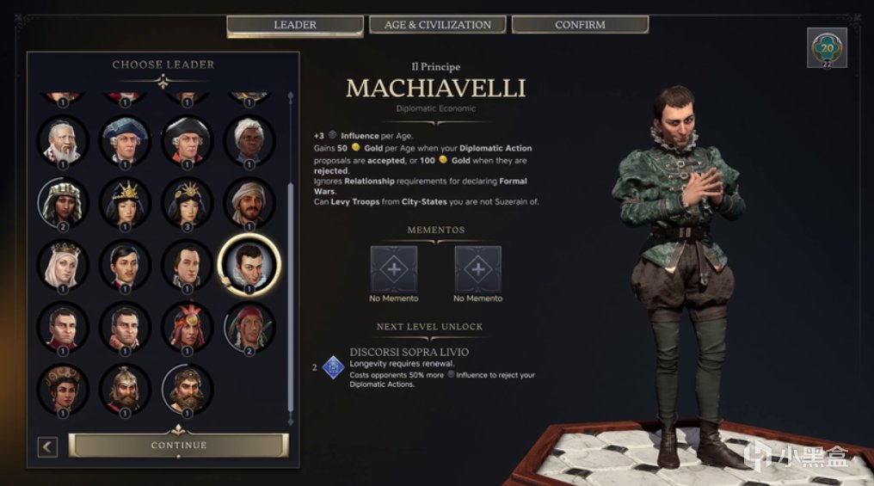Select the highlighted Machiavelli portrait
This screenshot has width=874, height=486.
(249, 265)
